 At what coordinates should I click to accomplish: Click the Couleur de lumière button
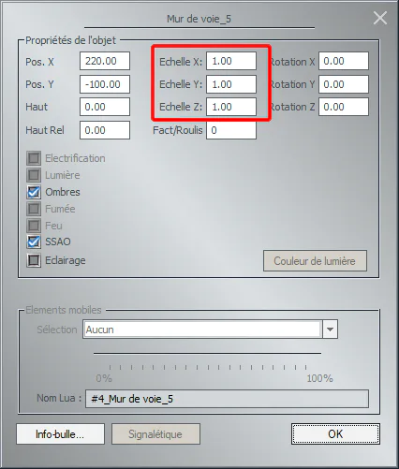315,260
